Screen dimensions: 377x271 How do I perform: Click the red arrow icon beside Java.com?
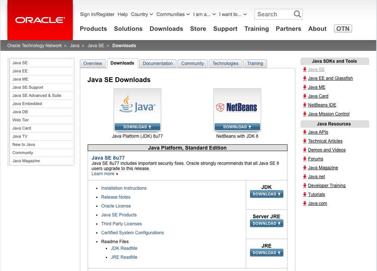point(305,203)
